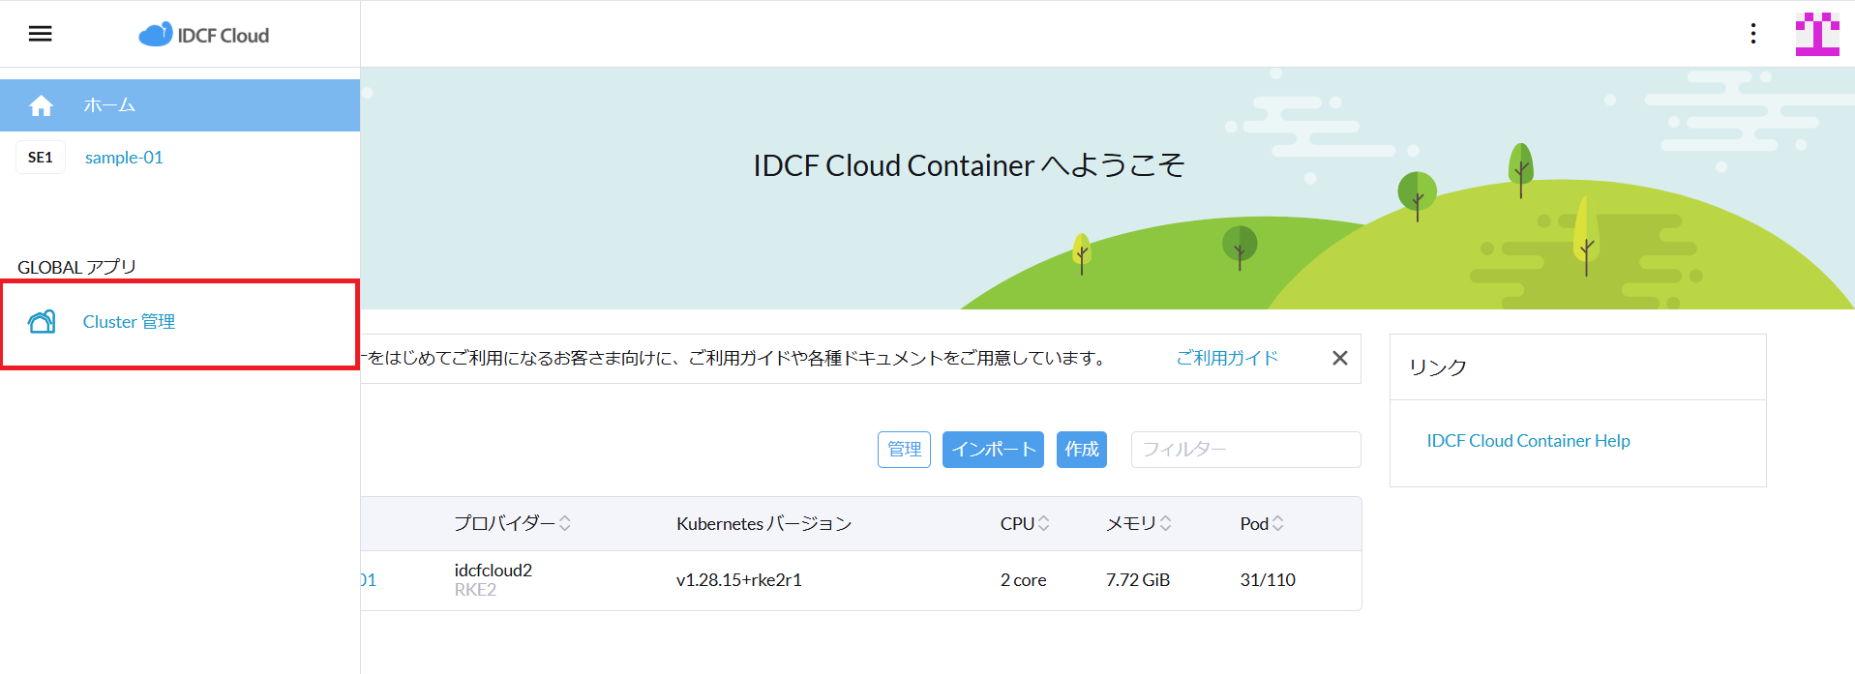The height and width of the screenshot is (674, 1855).
Task: Sort the table by Pod column
Action: 1262,523
